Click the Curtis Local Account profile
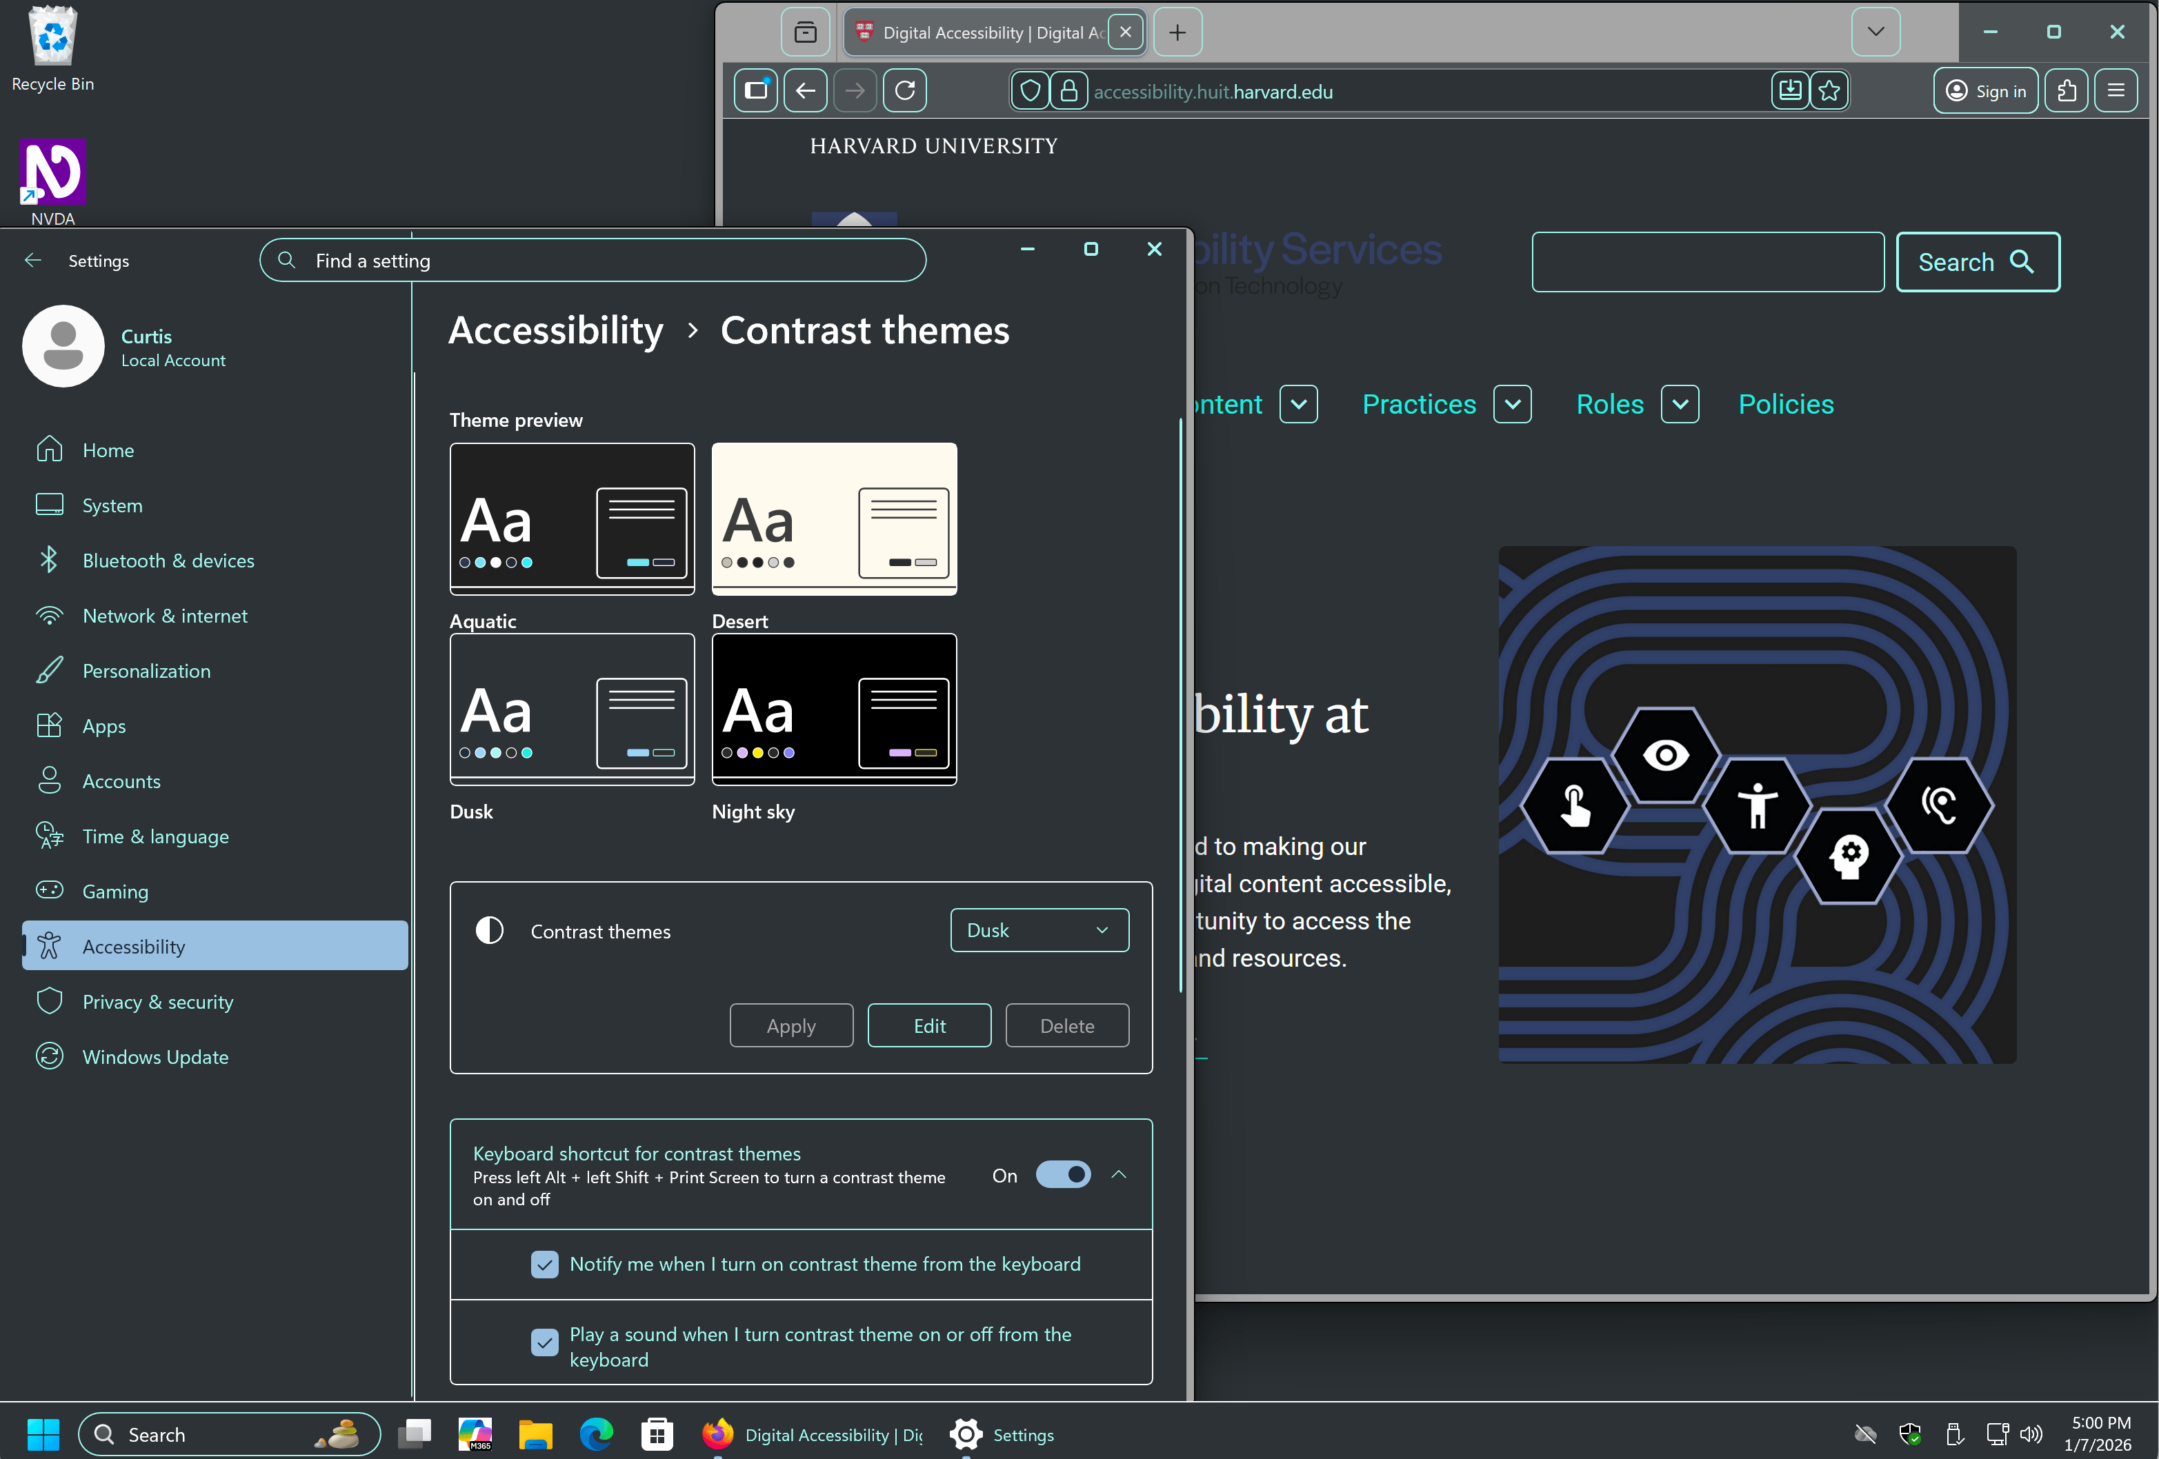 click(x=126, y=346)
